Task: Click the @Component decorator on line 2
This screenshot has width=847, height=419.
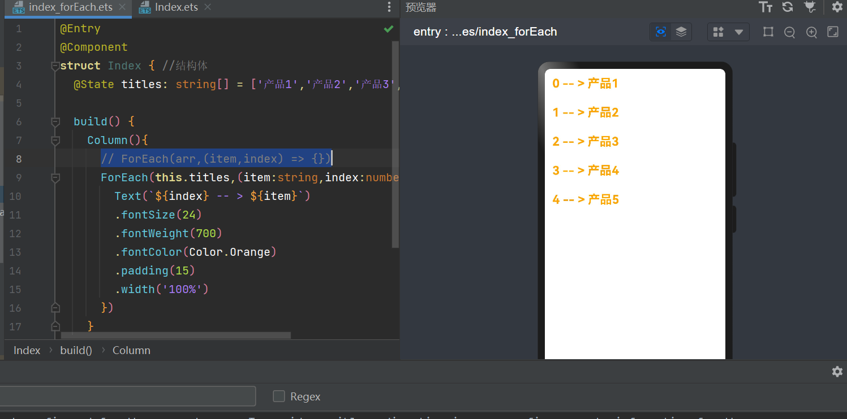Action: [x=94, y=47]
